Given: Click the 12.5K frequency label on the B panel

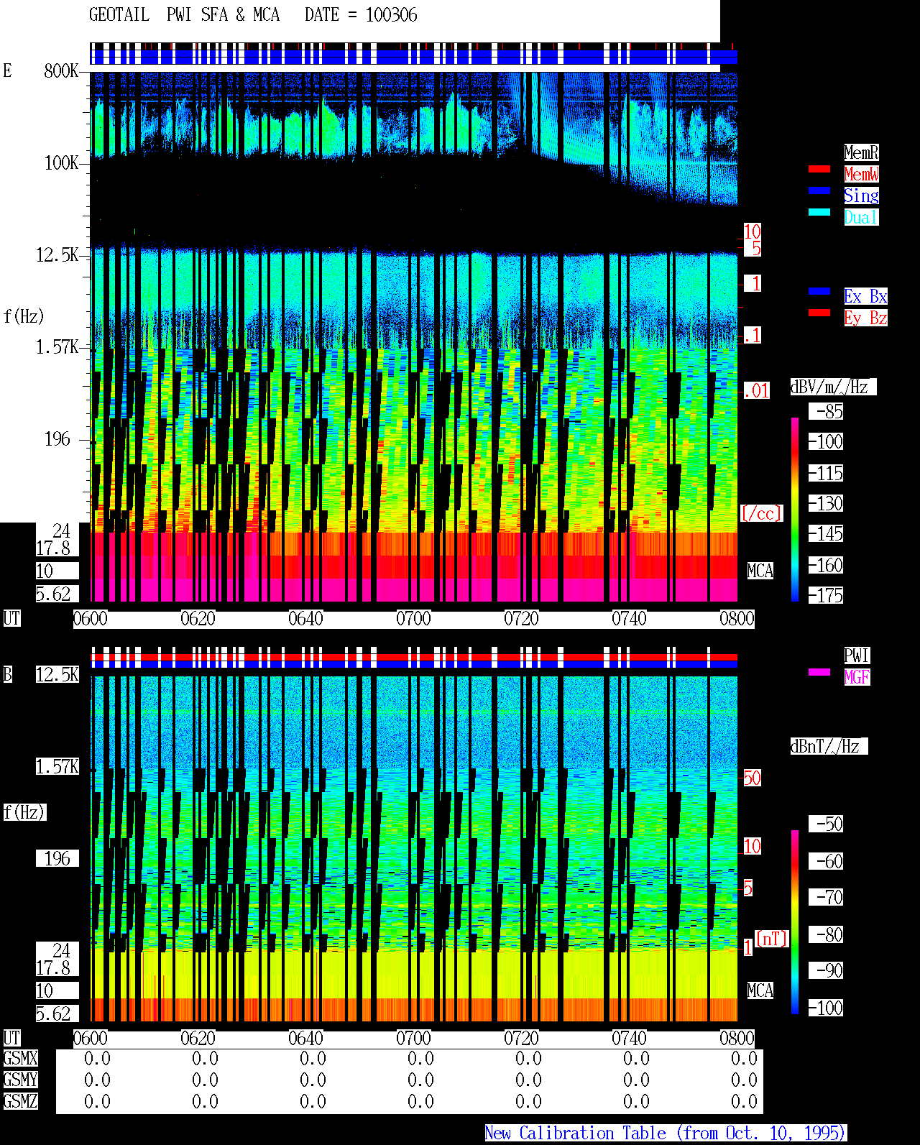Looking at the screenshot, I should pyautogui.click(x=57, y=674).
